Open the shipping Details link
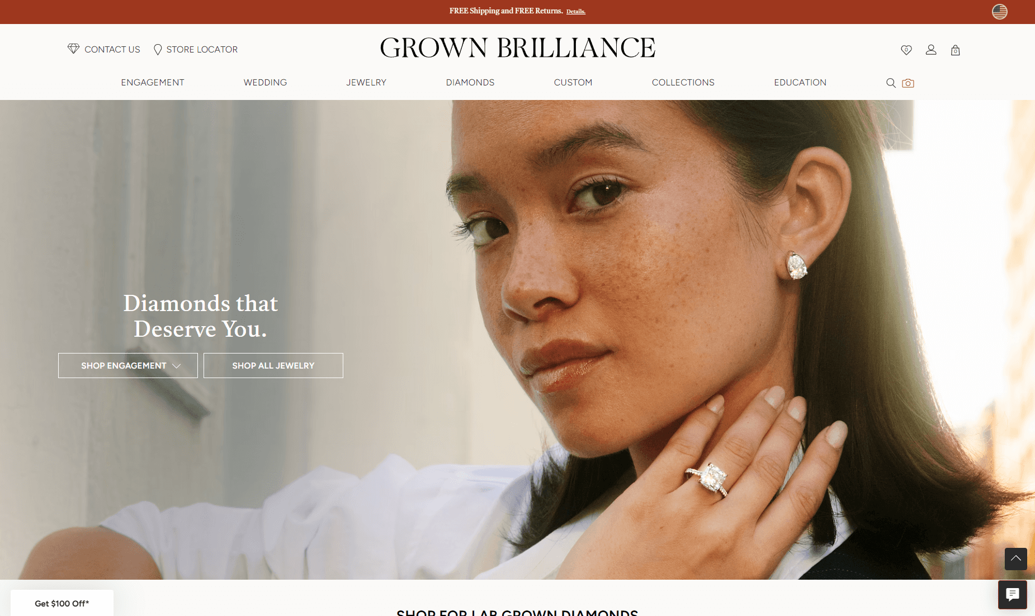Screen dimensions: 1035x616 pos(576,12)
